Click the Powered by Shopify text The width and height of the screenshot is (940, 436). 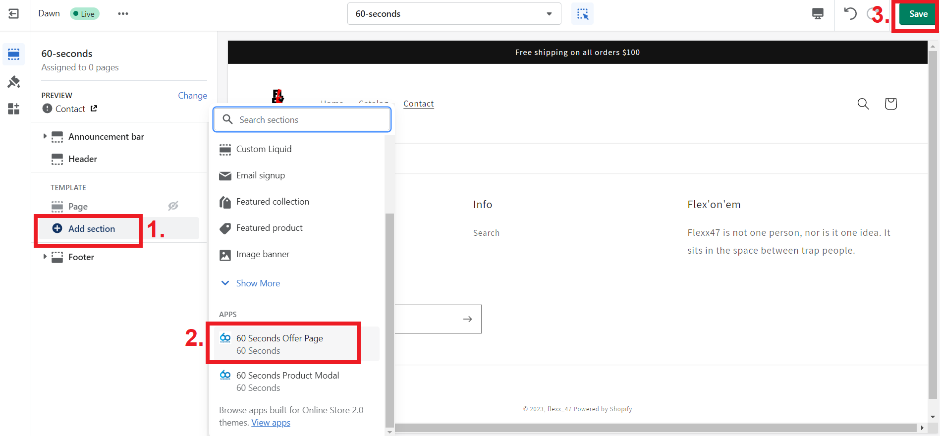point(603,409)
